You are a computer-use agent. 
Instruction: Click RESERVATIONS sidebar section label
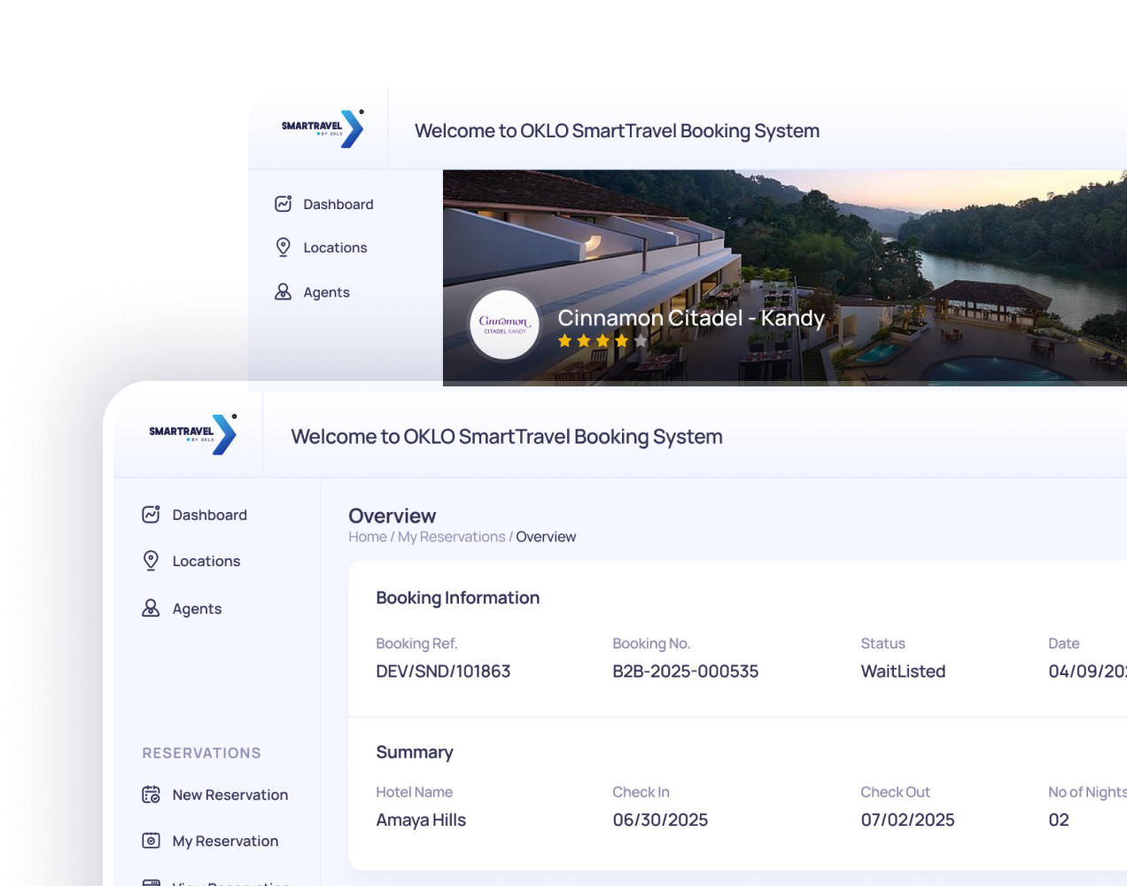(x=201, y=753)
